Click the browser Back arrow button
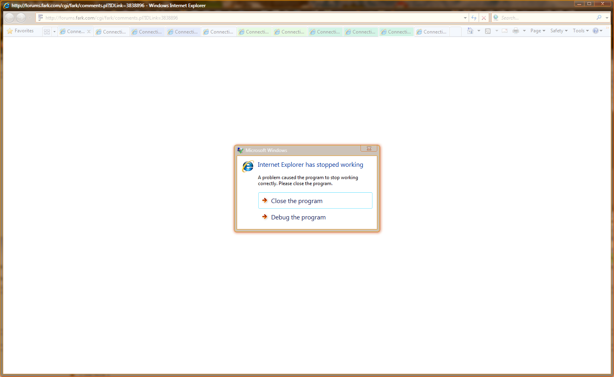Screen dimensions: 614x377 [10, 18]
